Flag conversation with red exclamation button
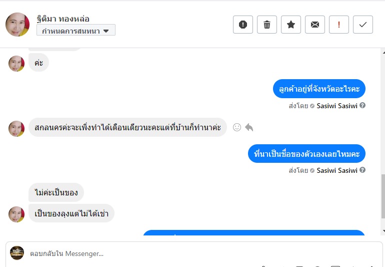This screenshot has height=267, width=385. (x=339, y=25)
